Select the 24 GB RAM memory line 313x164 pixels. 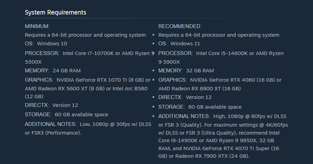53,71
